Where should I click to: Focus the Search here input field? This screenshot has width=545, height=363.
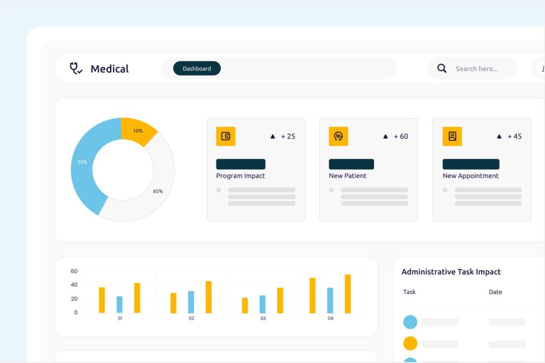pyautogui.click(x=477, y=69)
